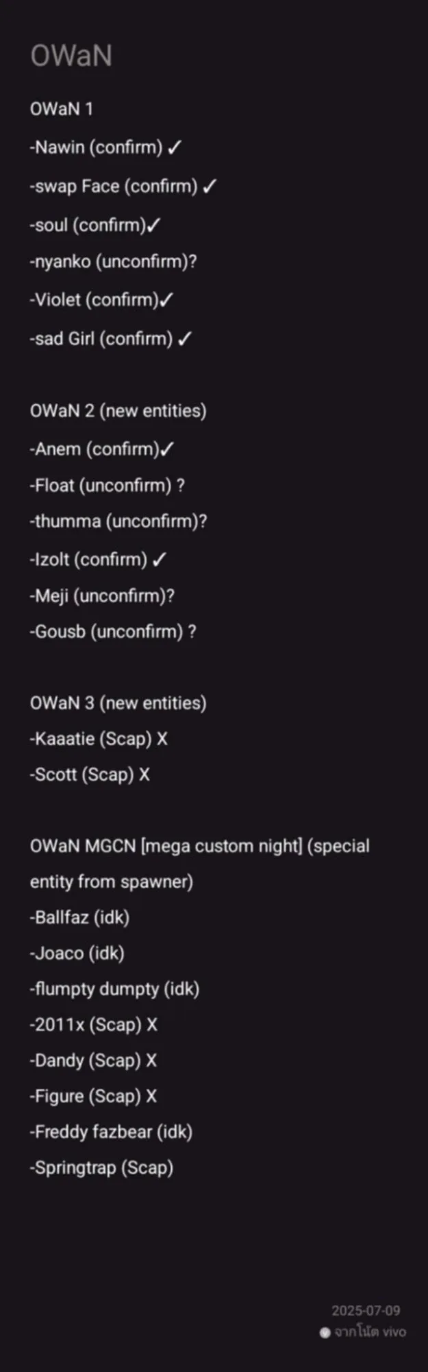This screenshot has width=428, height=1372.
Task: Click the X mark after Scott
Action: tap(144, 774)
